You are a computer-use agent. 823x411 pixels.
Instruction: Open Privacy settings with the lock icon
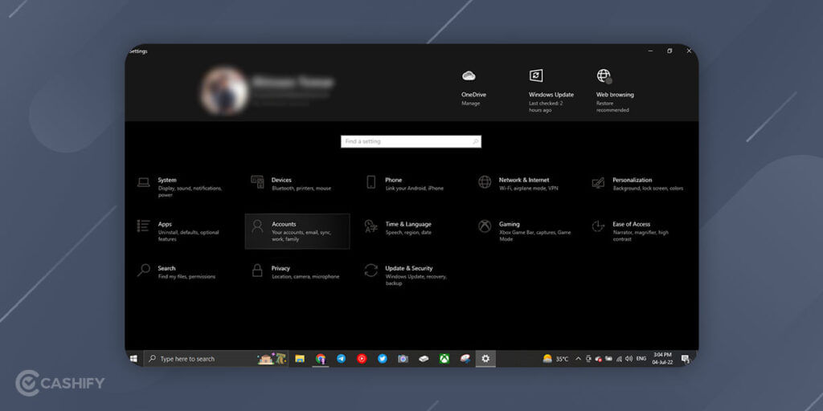pyautogui.click(x=297, y=271)
